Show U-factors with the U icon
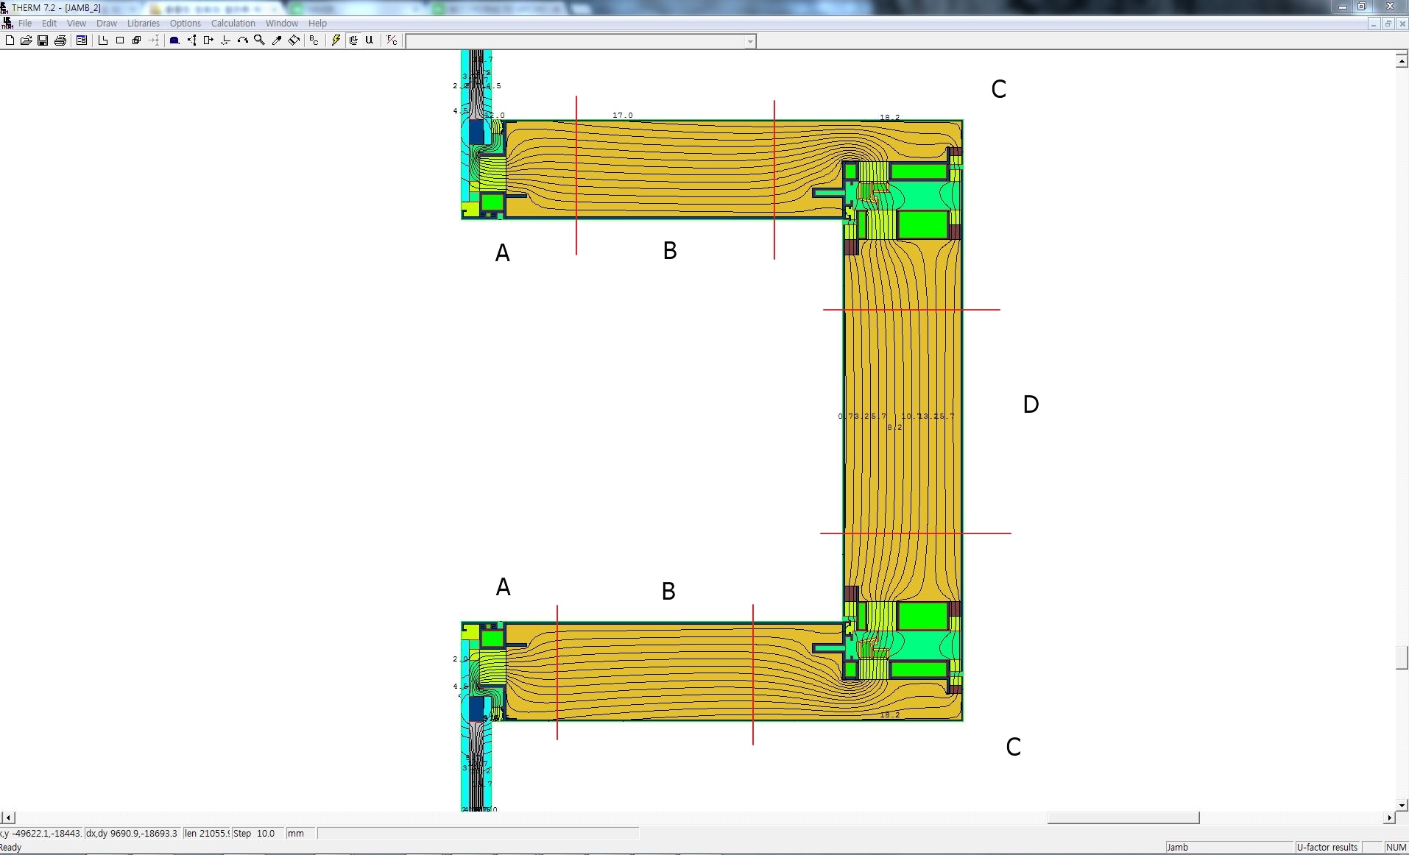This screenshot has width=1409, height=855. click(x=370, y=40)
